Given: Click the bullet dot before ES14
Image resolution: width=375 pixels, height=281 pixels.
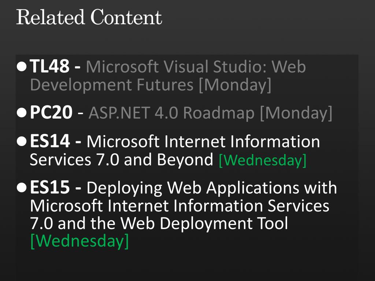Looking at the screenshot, I should click(x=22, y=141).
